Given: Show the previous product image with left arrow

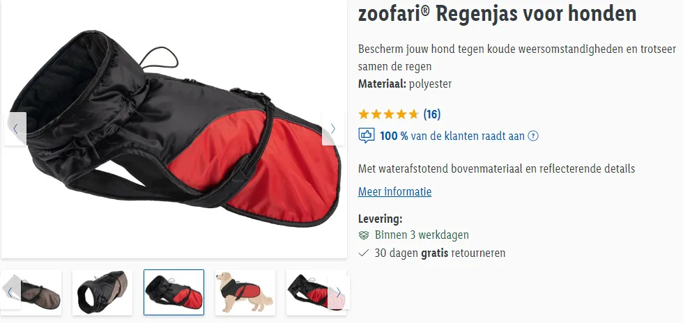Looking at the screenshot, I should [x=15, y=129].
